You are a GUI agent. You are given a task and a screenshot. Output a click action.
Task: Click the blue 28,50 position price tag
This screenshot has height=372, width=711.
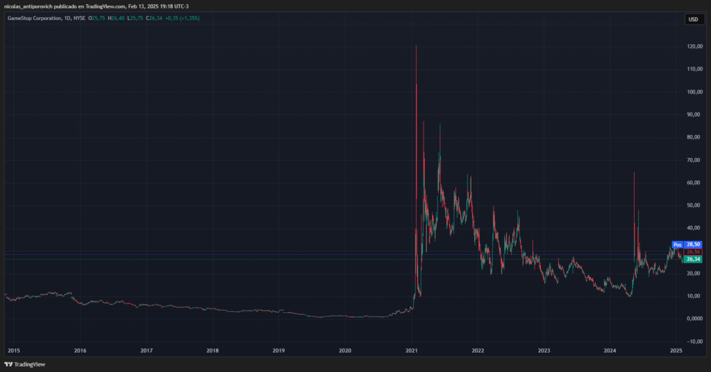694,245
